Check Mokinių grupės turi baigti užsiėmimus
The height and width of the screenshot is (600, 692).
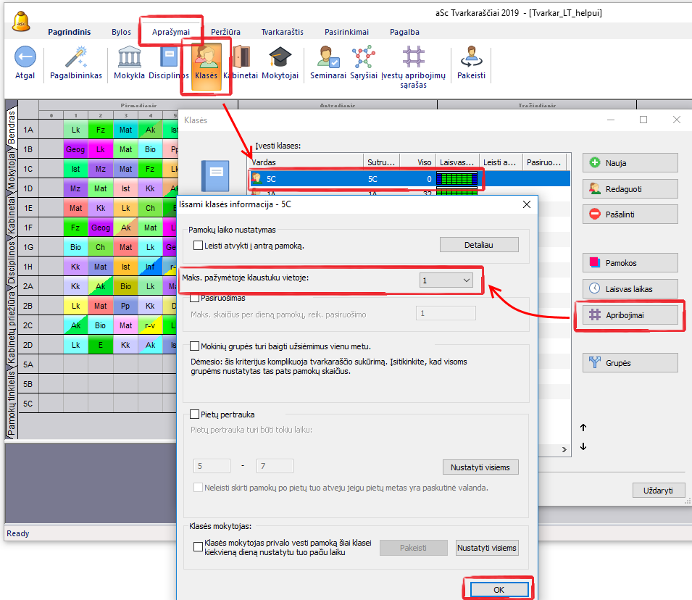point(195,346)
